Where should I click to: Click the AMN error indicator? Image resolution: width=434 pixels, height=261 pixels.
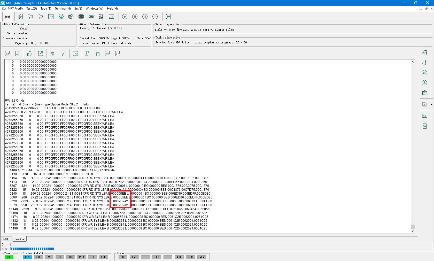click(202, 257)
